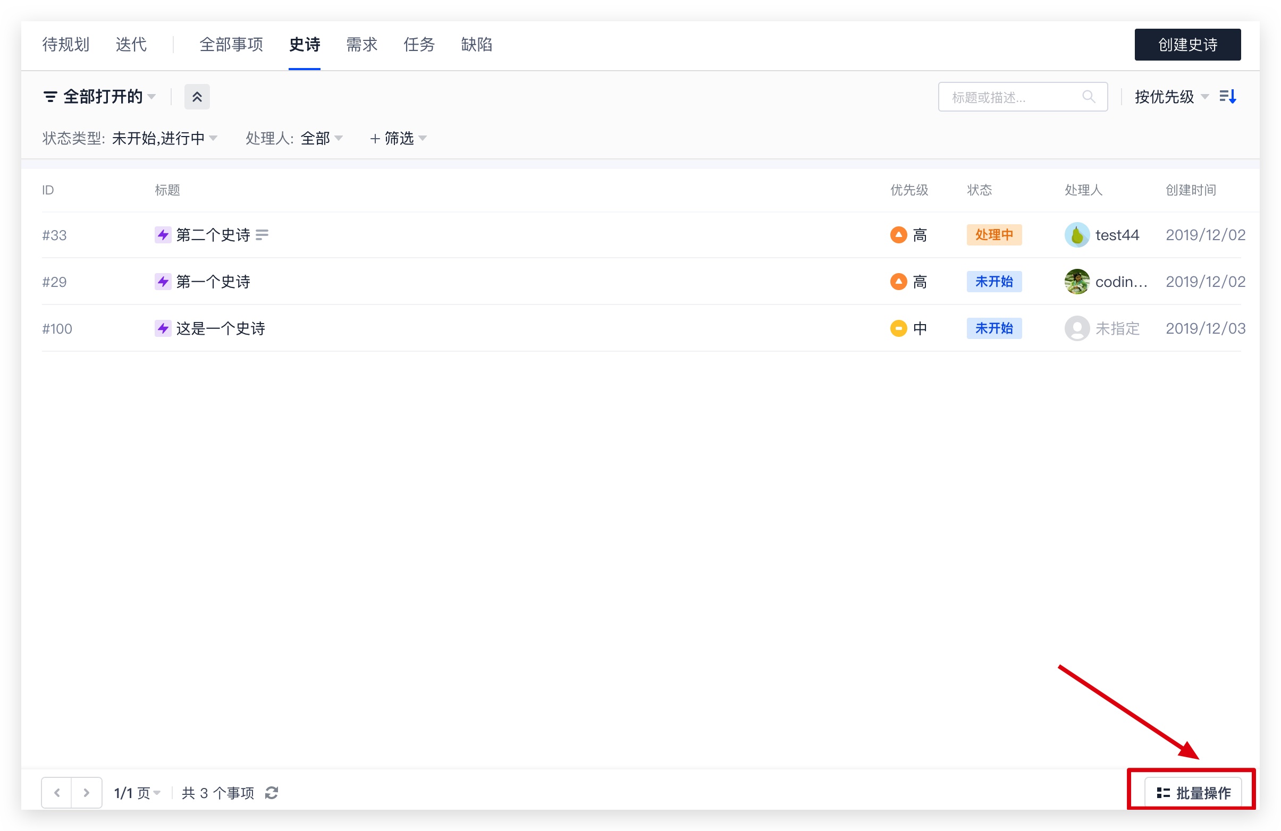
Task: Click the 批量操作 button
Action: (1193, 793)
